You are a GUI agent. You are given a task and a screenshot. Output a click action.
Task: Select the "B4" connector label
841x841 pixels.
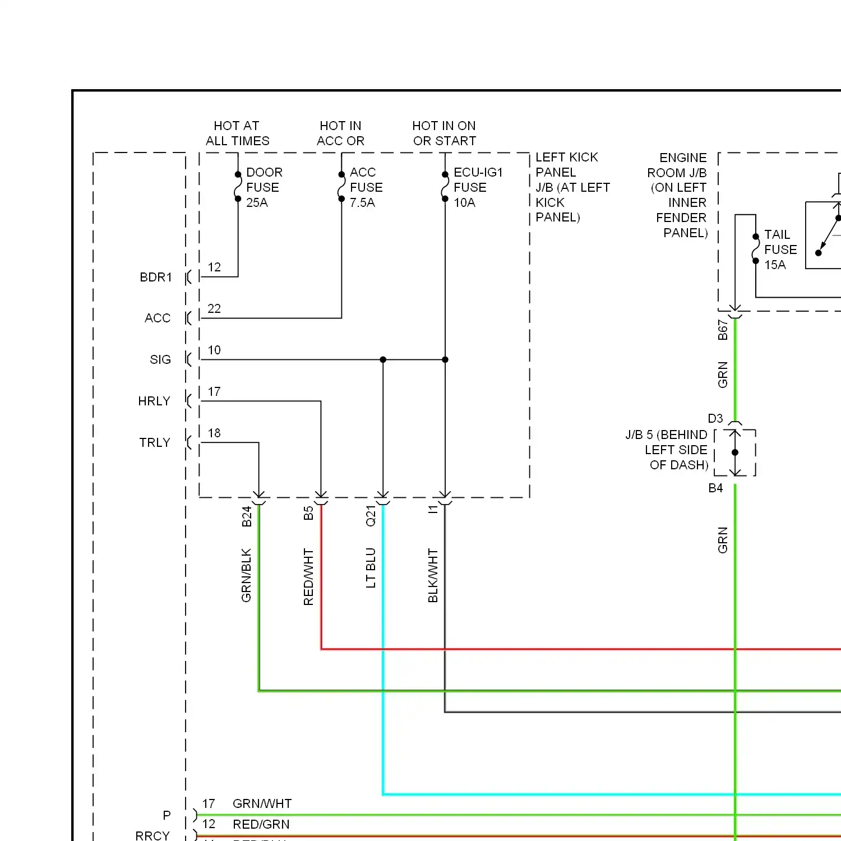click(715, 488)
